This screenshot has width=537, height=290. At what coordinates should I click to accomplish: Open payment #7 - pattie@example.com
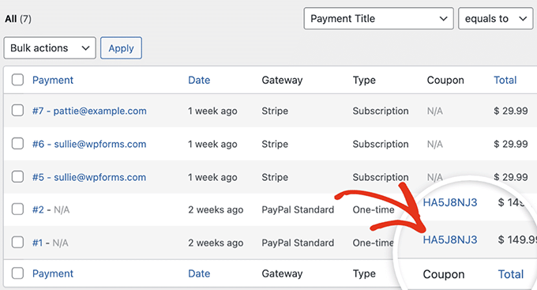pyautogui.click(x=89, y=111)
